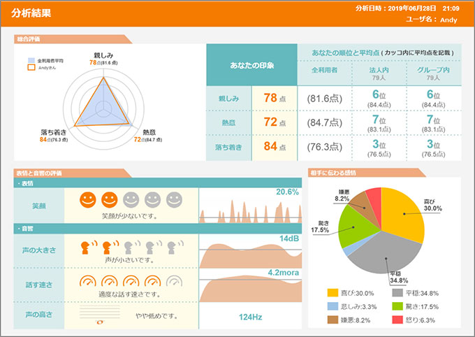Click the gray speedometer icon

[174, 282]
